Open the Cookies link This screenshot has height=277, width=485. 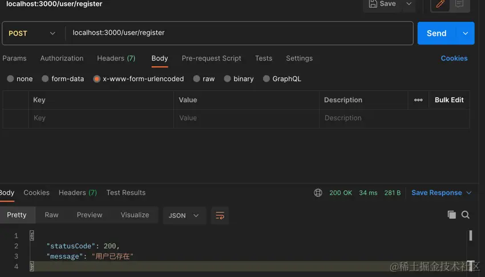click(x=454, y=58)
